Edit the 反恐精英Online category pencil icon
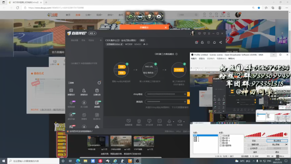Viewport: 291px width, 164px height. (x=121, y=44)
